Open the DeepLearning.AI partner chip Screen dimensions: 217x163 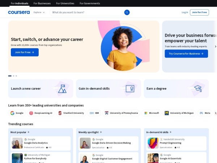click(x=41, y=113)
